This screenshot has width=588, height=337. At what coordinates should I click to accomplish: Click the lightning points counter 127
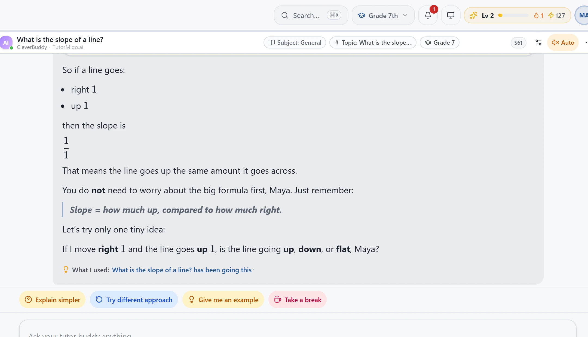click(557, 16)
